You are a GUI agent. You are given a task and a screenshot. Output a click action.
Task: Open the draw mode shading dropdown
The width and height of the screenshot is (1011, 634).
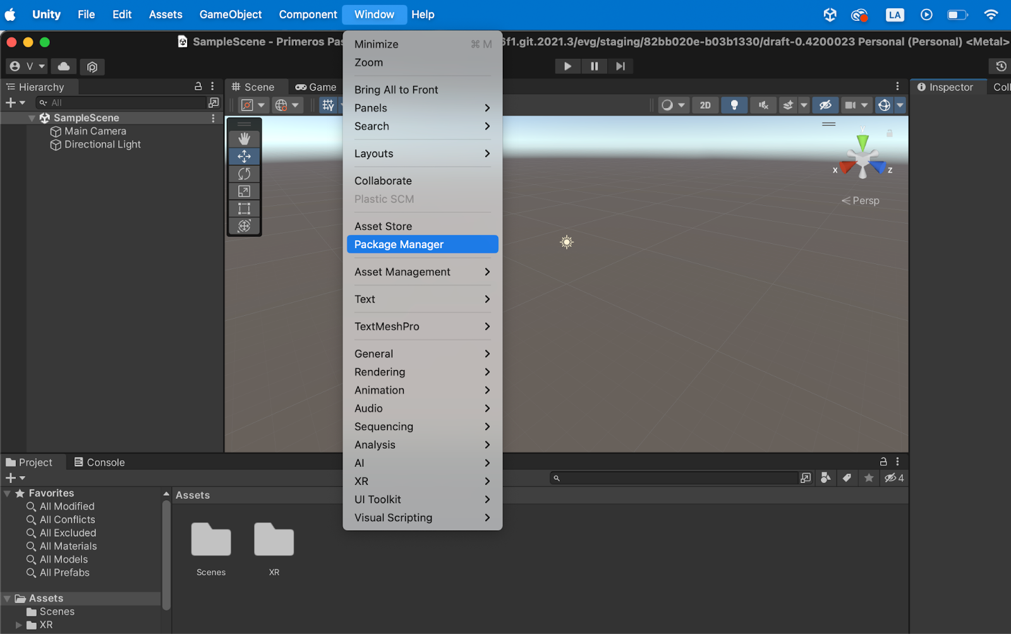[673, 105]
